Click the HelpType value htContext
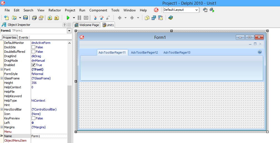Image resolution: width=280 pixels, height=143 pixels. pyautogui.click(x=38, y=101)
